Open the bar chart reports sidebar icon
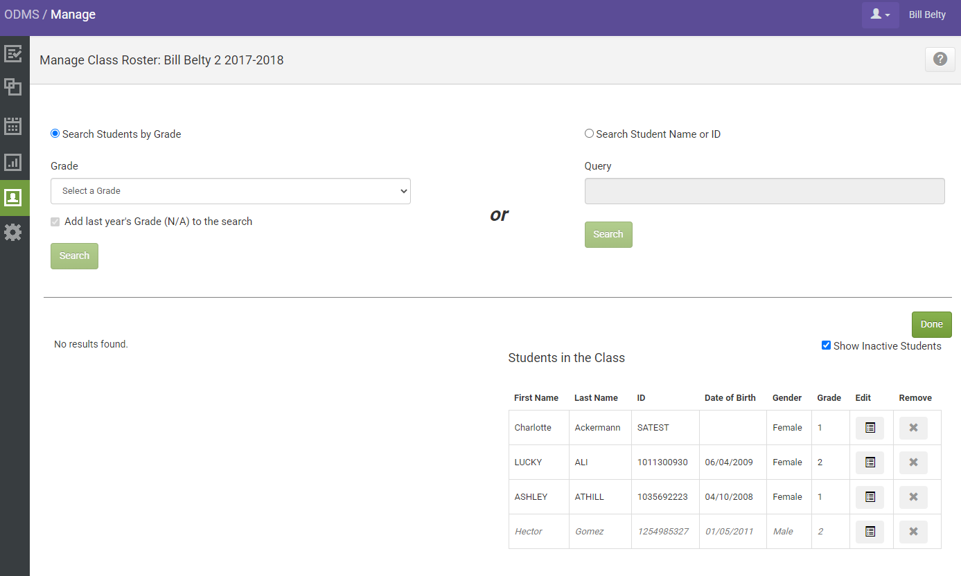 (x=12, y=162)
